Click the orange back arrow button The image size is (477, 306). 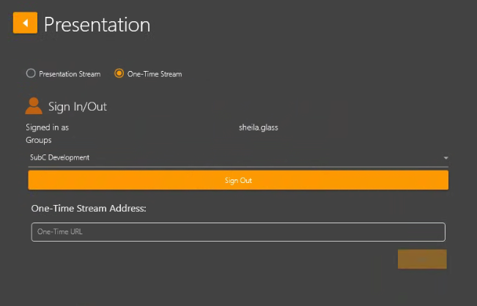coord(25,23)
